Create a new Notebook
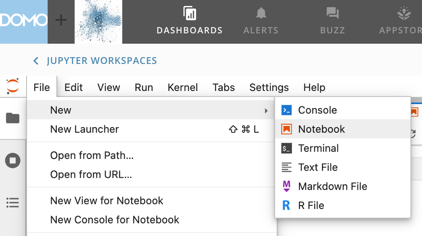Viewport: 422px width, 236px height. pyautogui.click(x=343, y=129)
